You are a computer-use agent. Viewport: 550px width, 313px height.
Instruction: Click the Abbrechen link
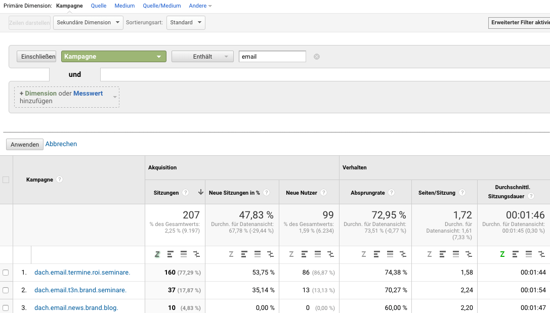point(61,144)
